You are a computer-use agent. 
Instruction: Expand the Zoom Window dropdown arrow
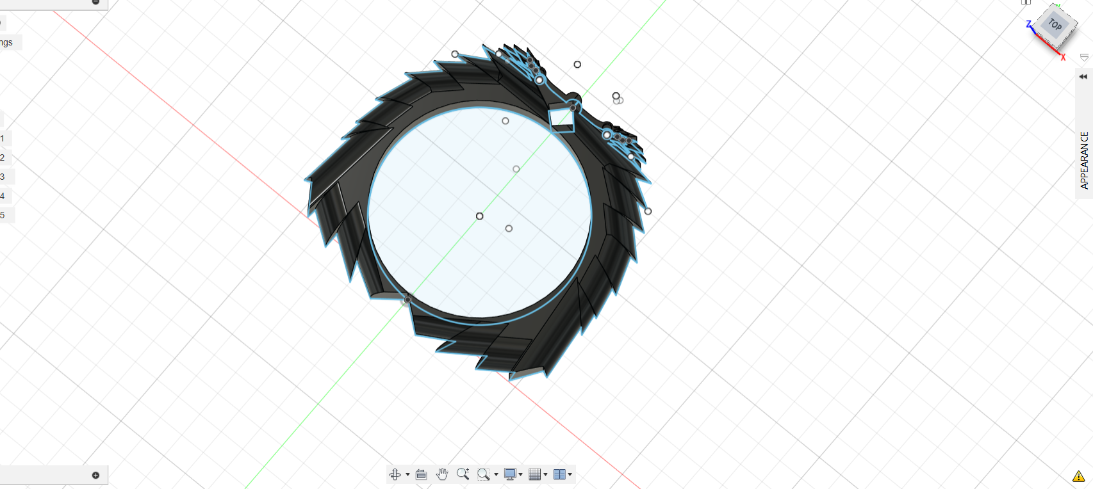click(496, 474)
